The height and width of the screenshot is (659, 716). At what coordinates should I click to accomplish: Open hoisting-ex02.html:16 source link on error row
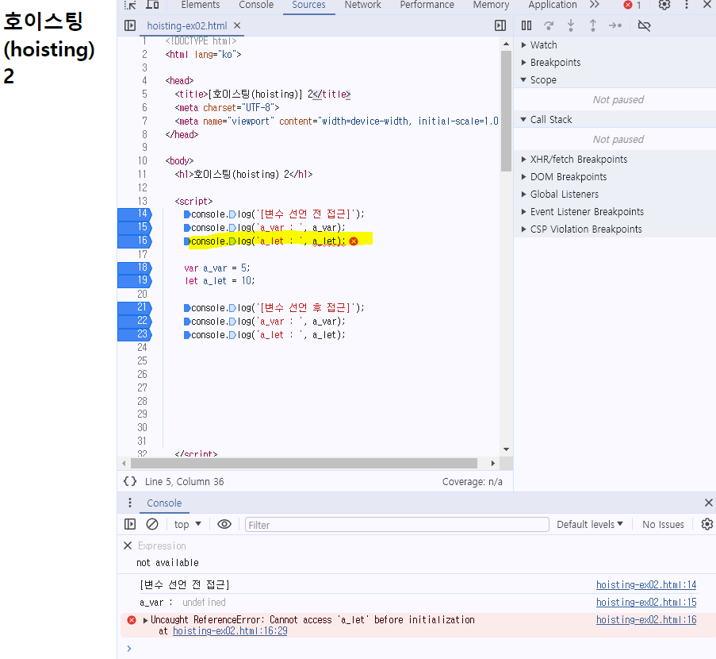pyautogui.click(x=646, y=619)
